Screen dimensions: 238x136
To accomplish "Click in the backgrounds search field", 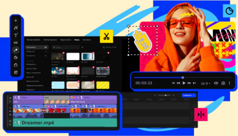I will coord(66,47).
